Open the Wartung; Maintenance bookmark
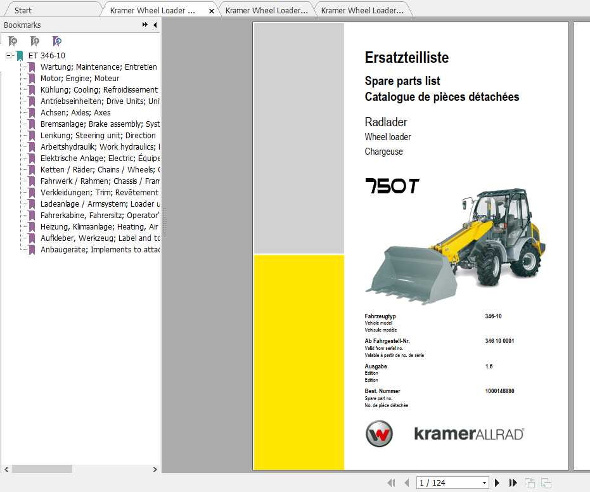 coord(99,67)
